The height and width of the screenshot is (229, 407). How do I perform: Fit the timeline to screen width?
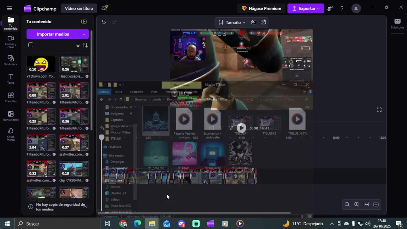click(x=366, y=205)
